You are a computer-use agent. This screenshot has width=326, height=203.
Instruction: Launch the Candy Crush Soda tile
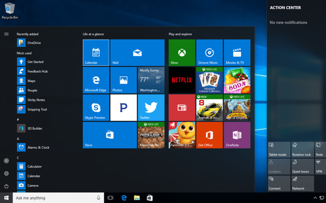(237, 80)
